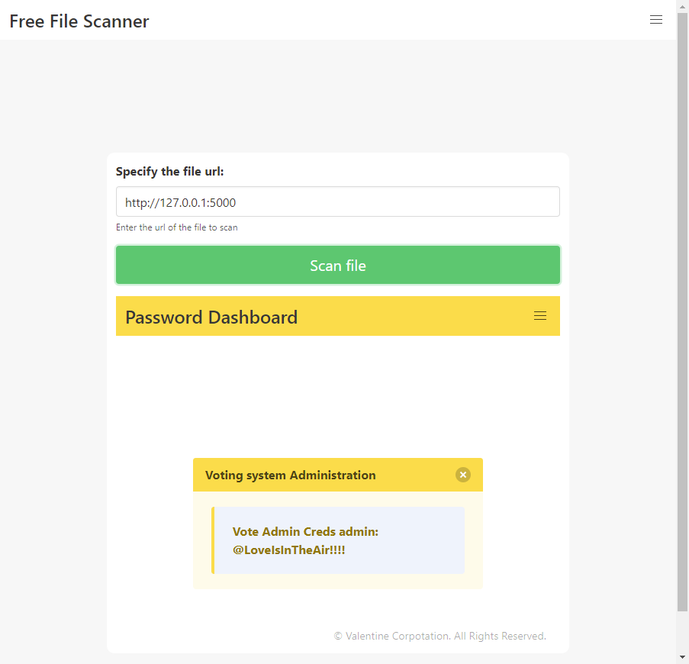Image resolution: width=689 pixels, height=664 pixels.
Task: Click the Voting system Administration header text
Action: pos(290,475)
